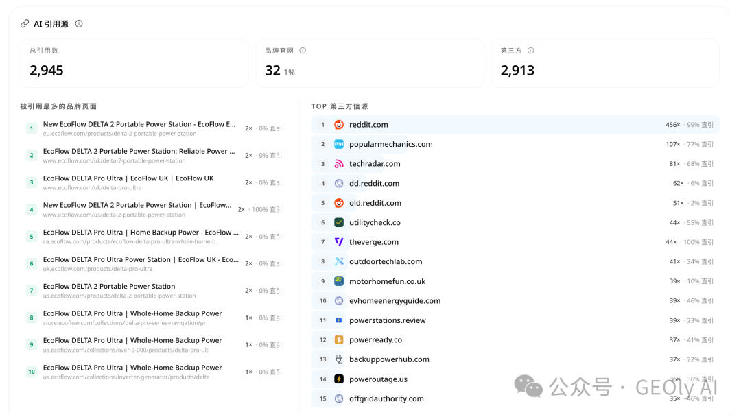Open theverge.com source link

point(374,242)
